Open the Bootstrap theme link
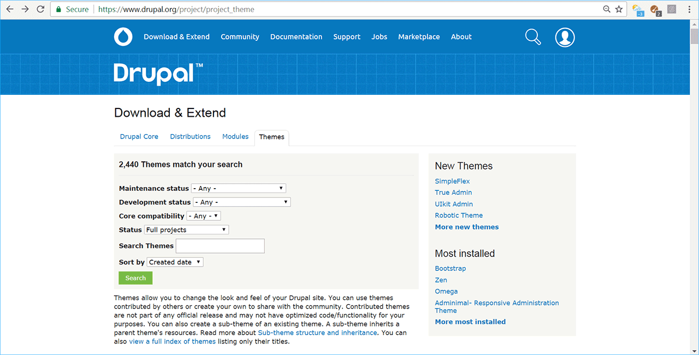Image resolution: width=699 pixels, height=355 pixels. click(451, 268)
